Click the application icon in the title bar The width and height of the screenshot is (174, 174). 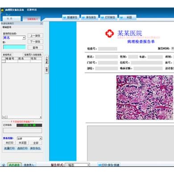[2, 10]
